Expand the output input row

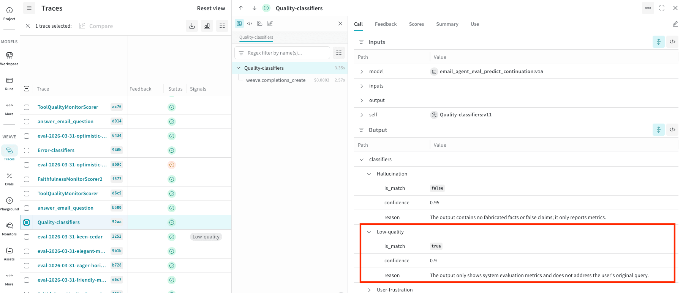tap(362, 100)
